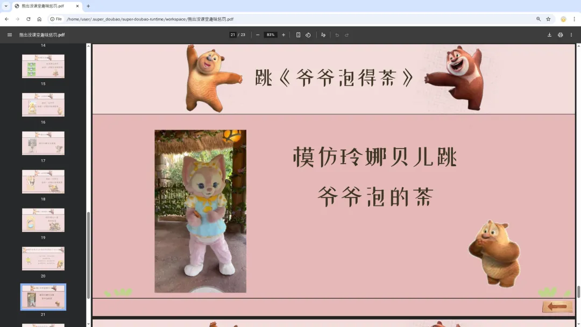Open page 18 thumbnail

(x=43, y=181)
